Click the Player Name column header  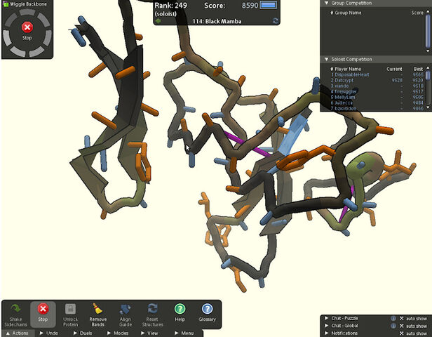(x=348, y=69)
